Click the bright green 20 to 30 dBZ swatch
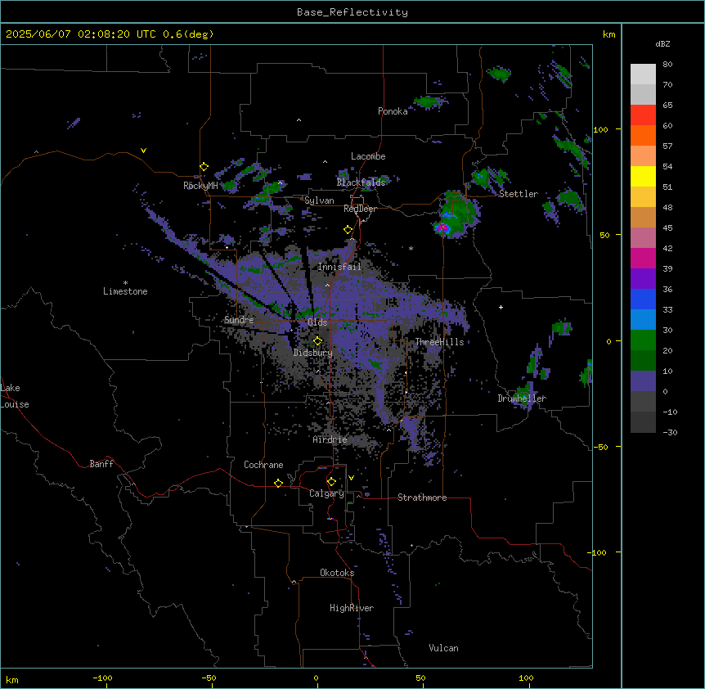Image resolution: width=705 pixels, height=689 pixels. (643, 340)
